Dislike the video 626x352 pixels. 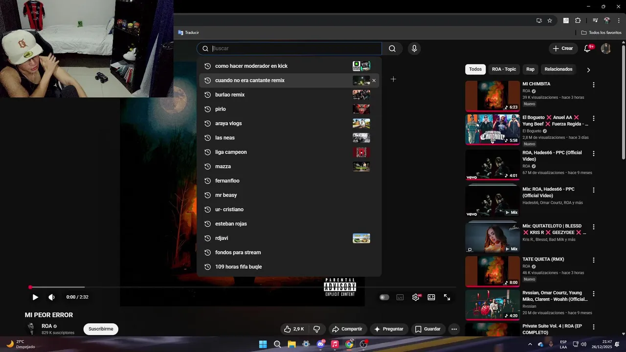point(316,329)
